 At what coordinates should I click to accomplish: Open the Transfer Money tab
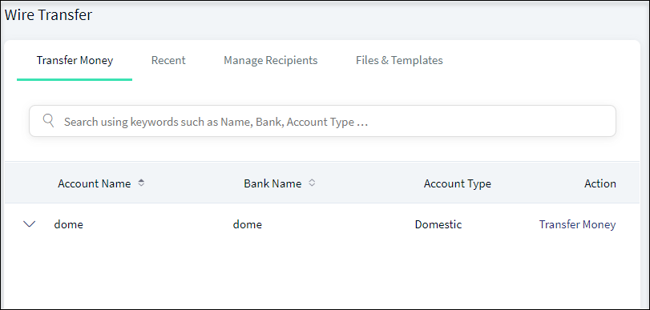(75, 61)
